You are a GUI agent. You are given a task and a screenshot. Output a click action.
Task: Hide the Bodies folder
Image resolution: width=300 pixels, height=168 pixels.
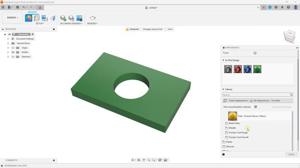tap(13, 52)
